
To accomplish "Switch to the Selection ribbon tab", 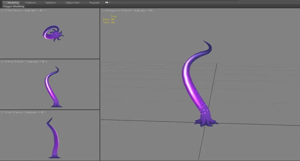I will [x=51, y=2].
